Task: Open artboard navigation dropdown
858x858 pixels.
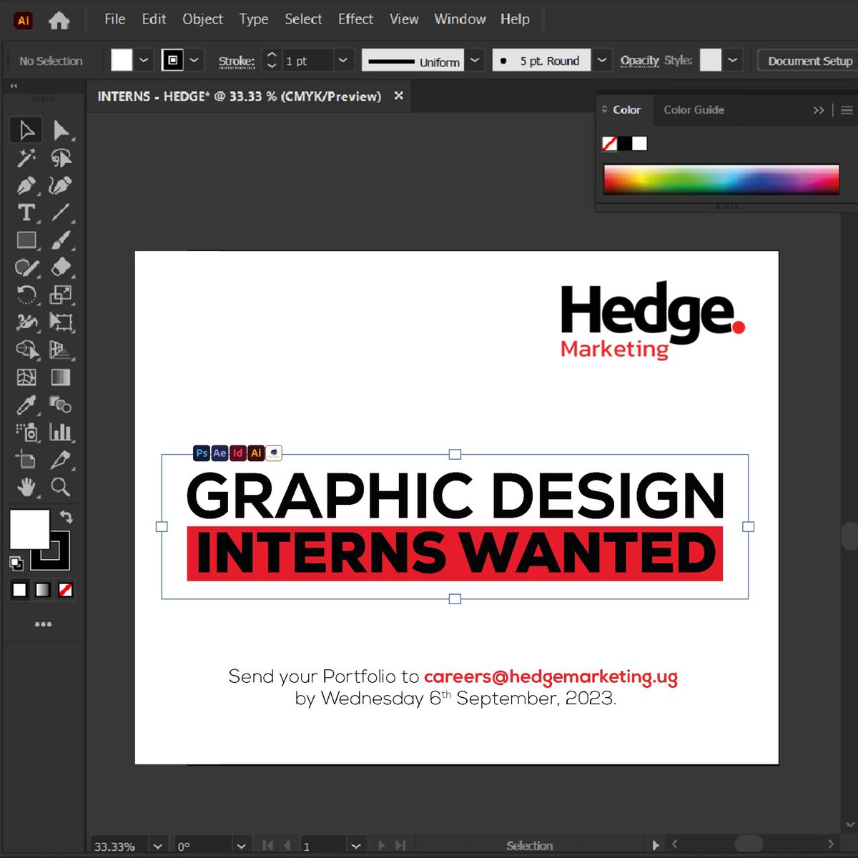Action: coord(356,846)
